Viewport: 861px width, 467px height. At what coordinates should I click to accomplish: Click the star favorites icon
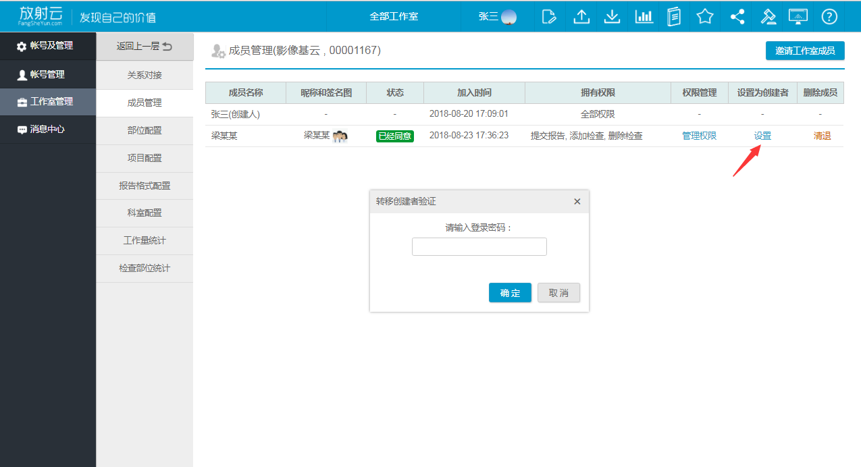tap(705, 16)
